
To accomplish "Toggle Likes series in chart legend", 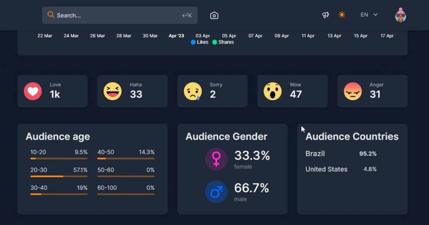I will (199, 42).
